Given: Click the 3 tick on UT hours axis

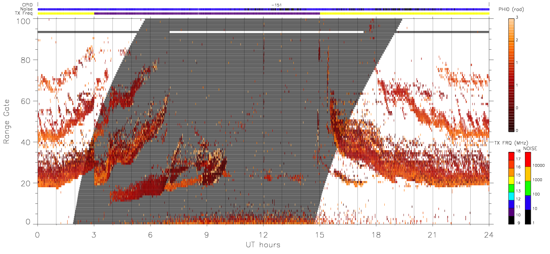Looking at the screenshot, I should pyautogui.click(x=94, y=235).
